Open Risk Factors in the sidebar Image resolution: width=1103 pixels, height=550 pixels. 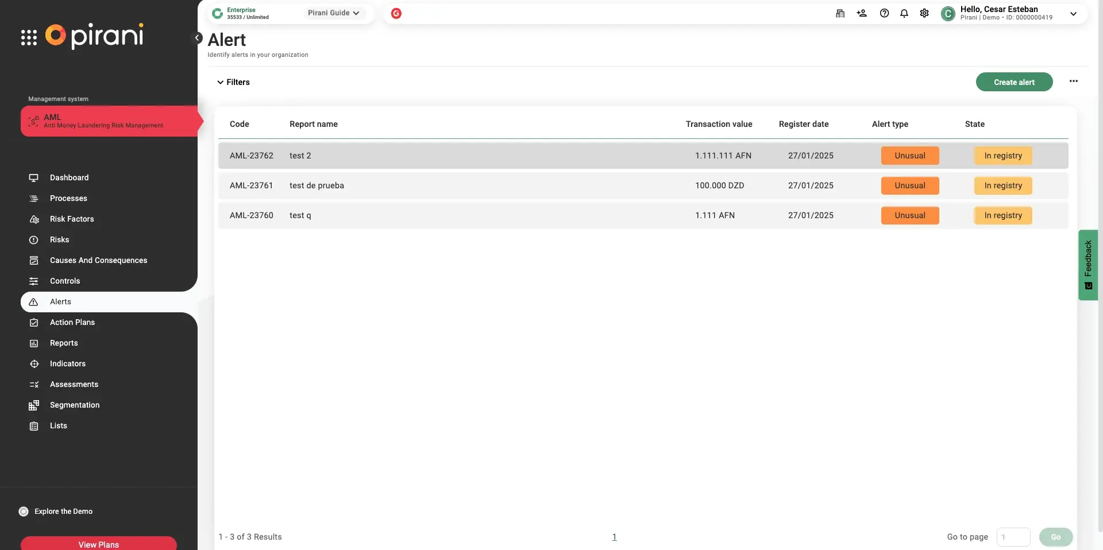coord(72,219)
